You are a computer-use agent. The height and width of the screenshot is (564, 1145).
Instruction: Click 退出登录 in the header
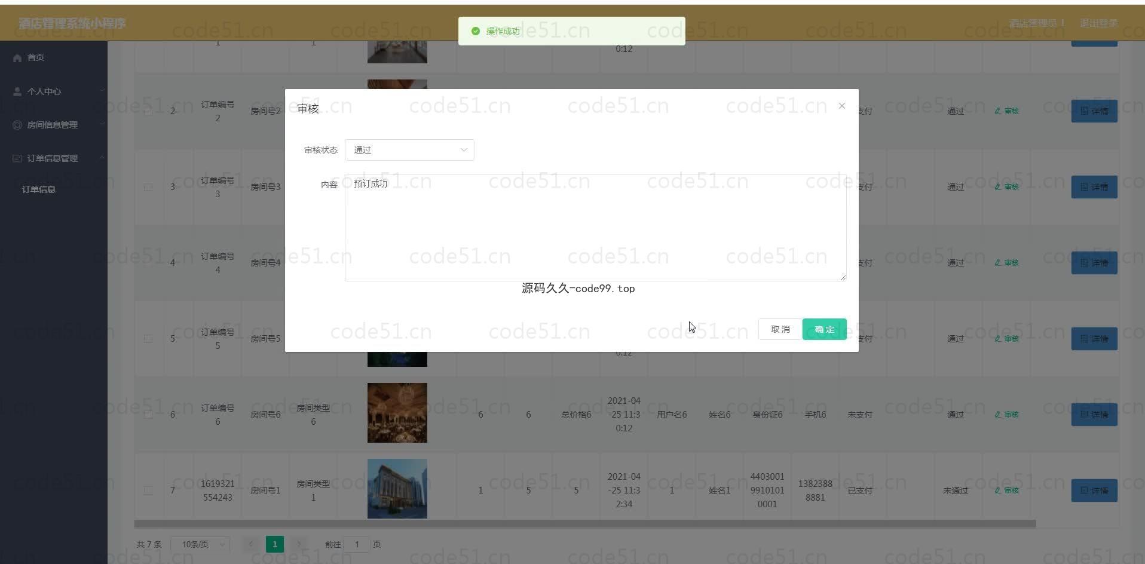(x=1098, y=23)
